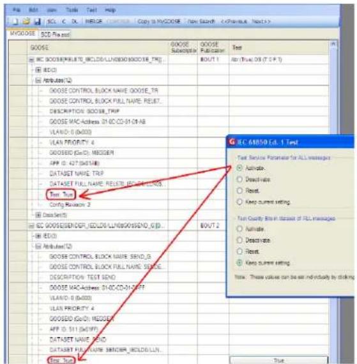Select Deactivate under Test Quality Bits

pos(239,240)
